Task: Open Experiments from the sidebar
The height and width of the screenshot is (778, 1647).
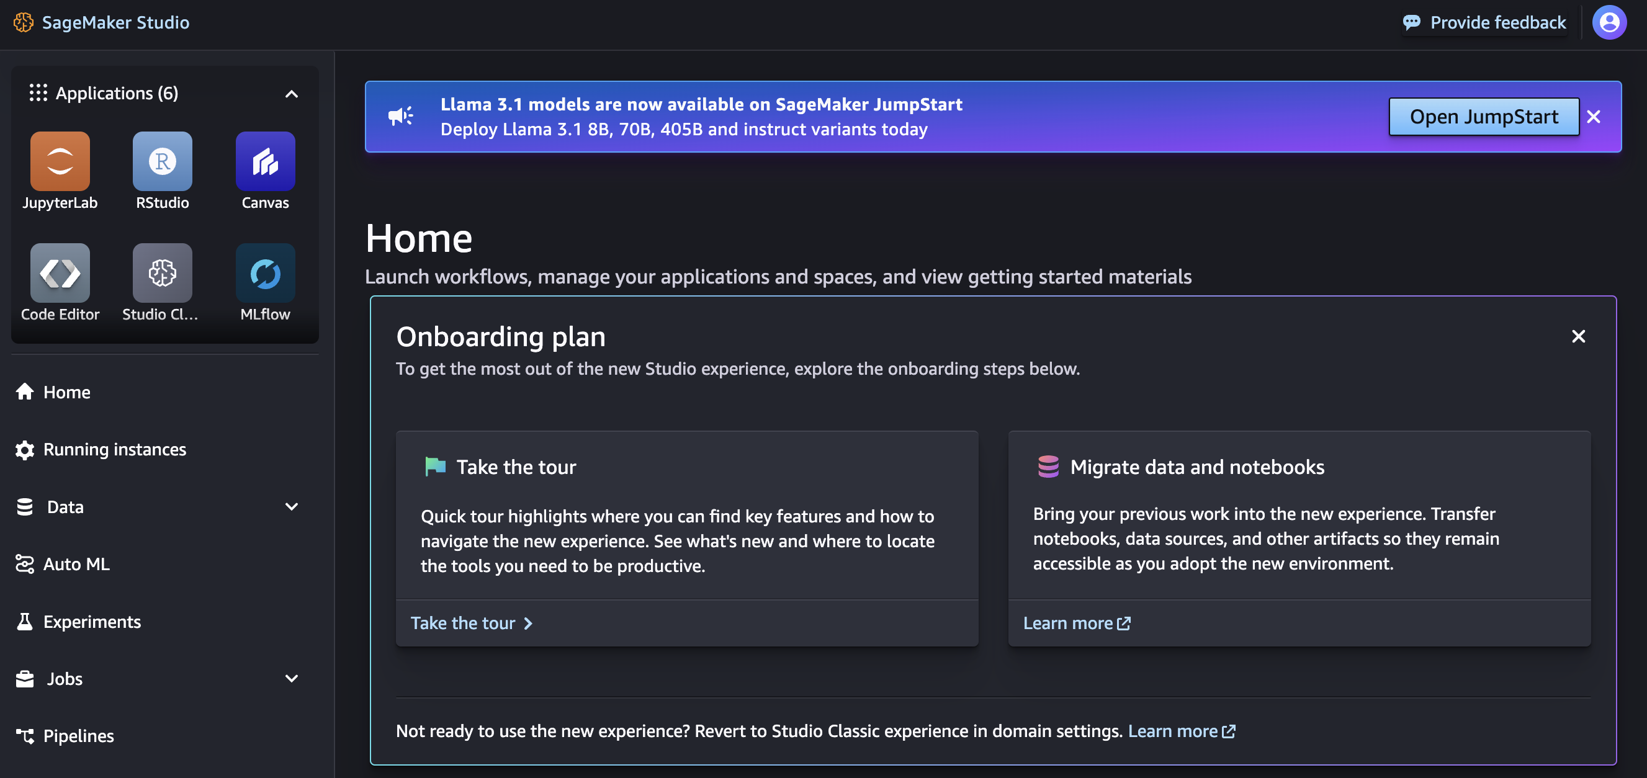Action: tap(91, 622)
